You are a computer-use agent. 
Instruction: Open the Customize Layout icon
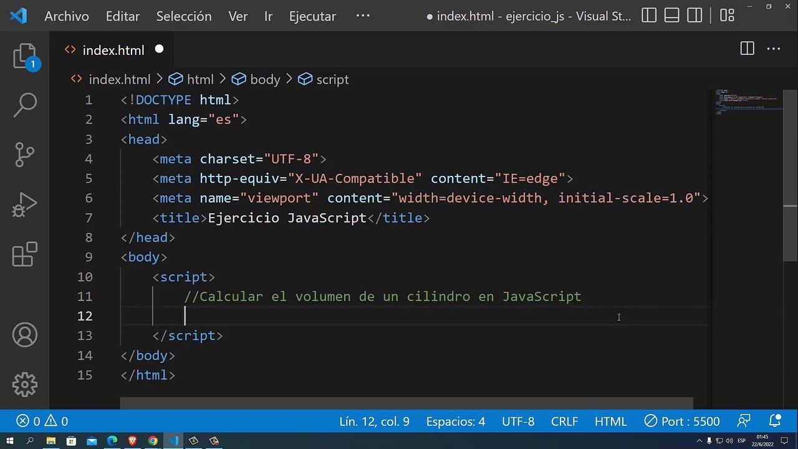[726, 16]
